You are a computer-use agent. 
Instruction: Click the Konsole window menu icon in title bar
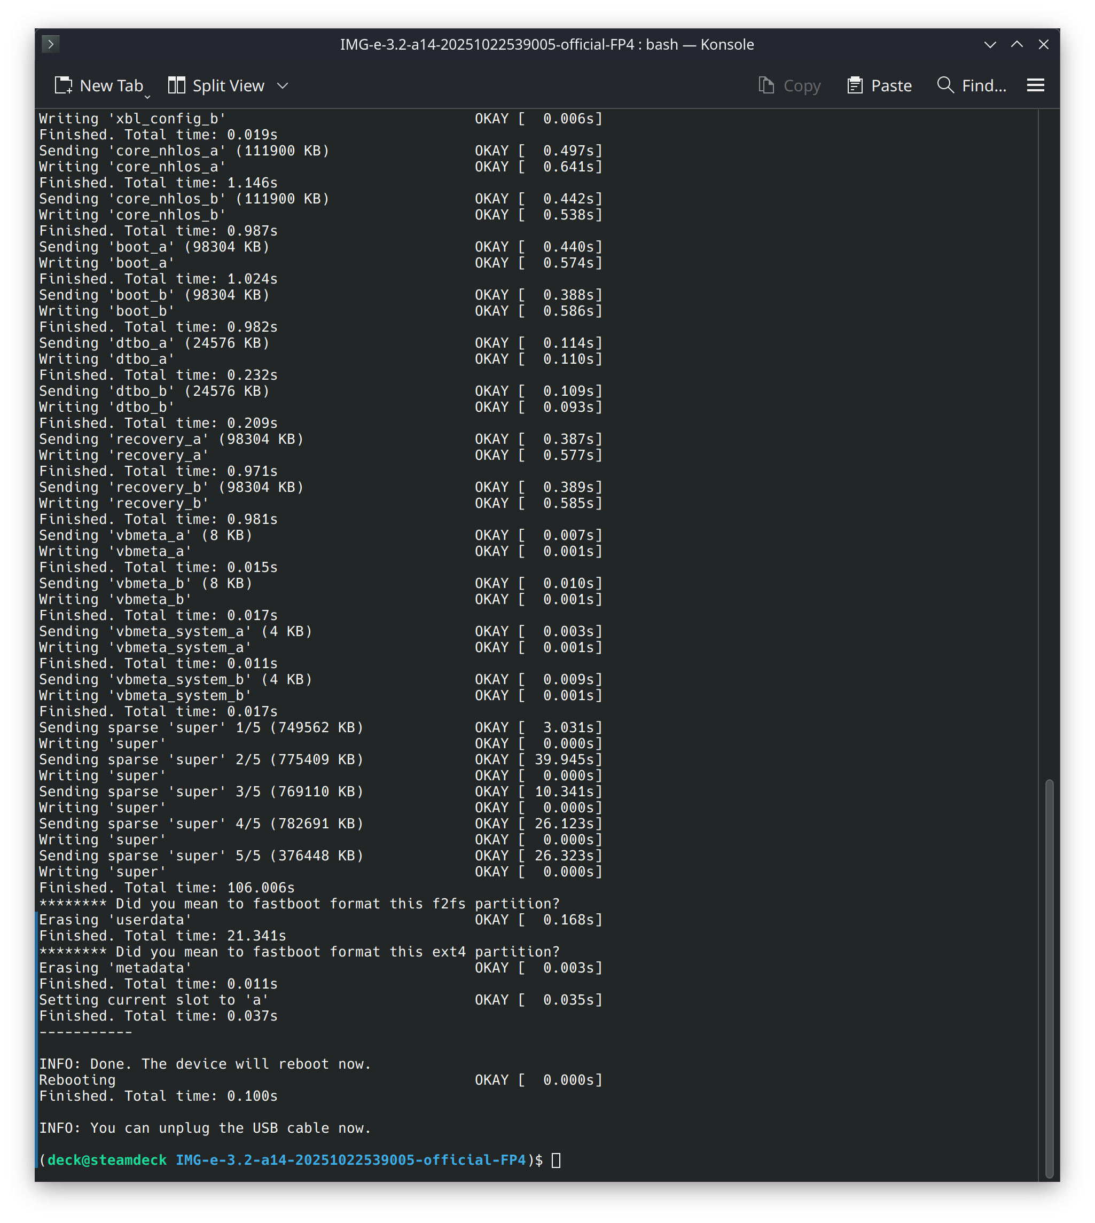(x=51, y=44)
